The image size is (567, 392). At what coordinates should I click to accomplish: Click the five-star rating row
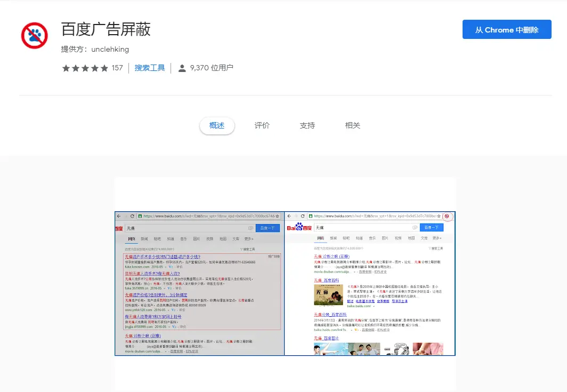tap(85, 68)
